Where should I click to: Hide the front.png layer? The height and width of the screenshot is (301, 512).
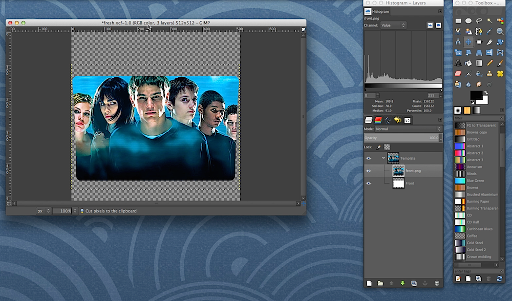click(x=369, y=171)
